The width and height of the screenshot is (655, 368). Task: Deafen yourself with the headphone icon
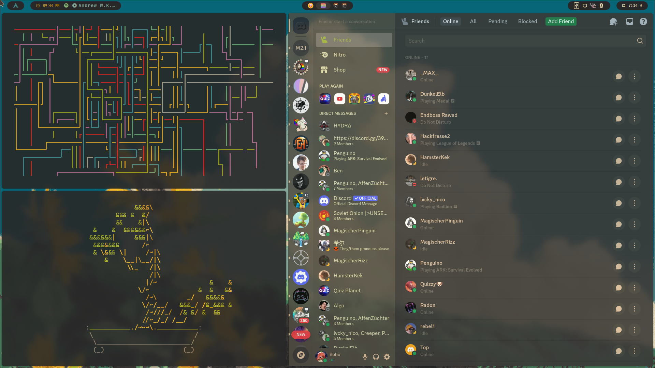(376, 357)
